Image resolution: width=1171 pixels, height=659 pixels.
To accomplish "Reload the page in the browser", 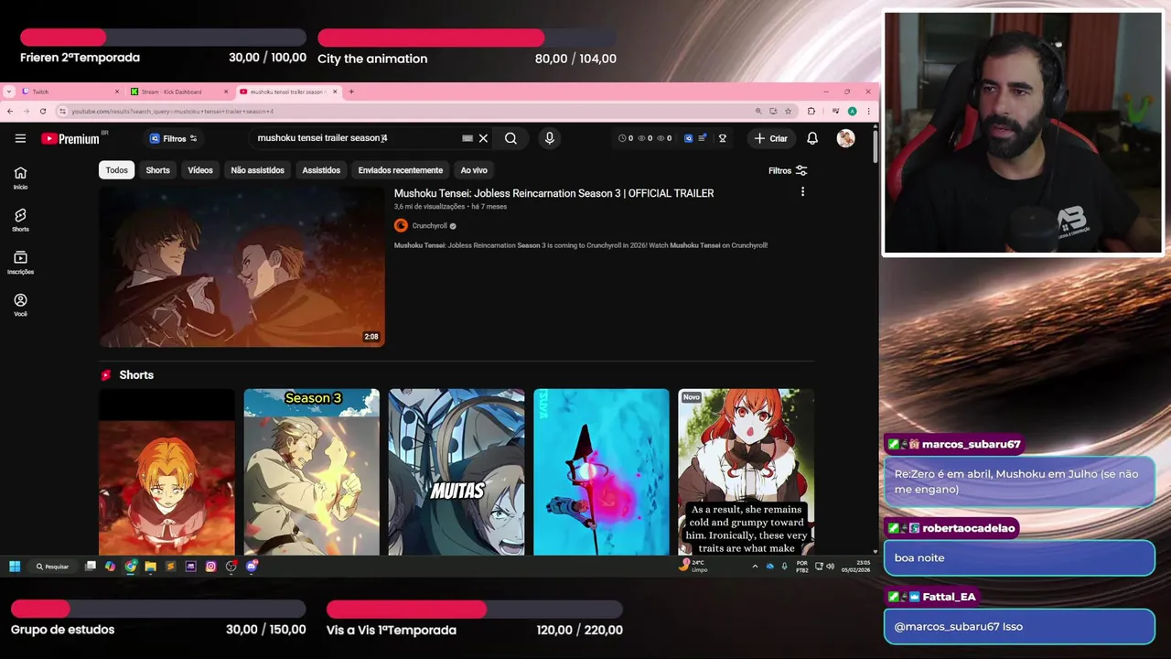I will click(42, 111).
